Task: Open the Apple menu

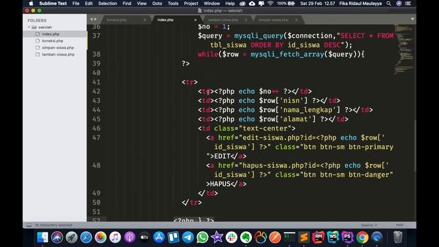Action: (x=31, y=3)
